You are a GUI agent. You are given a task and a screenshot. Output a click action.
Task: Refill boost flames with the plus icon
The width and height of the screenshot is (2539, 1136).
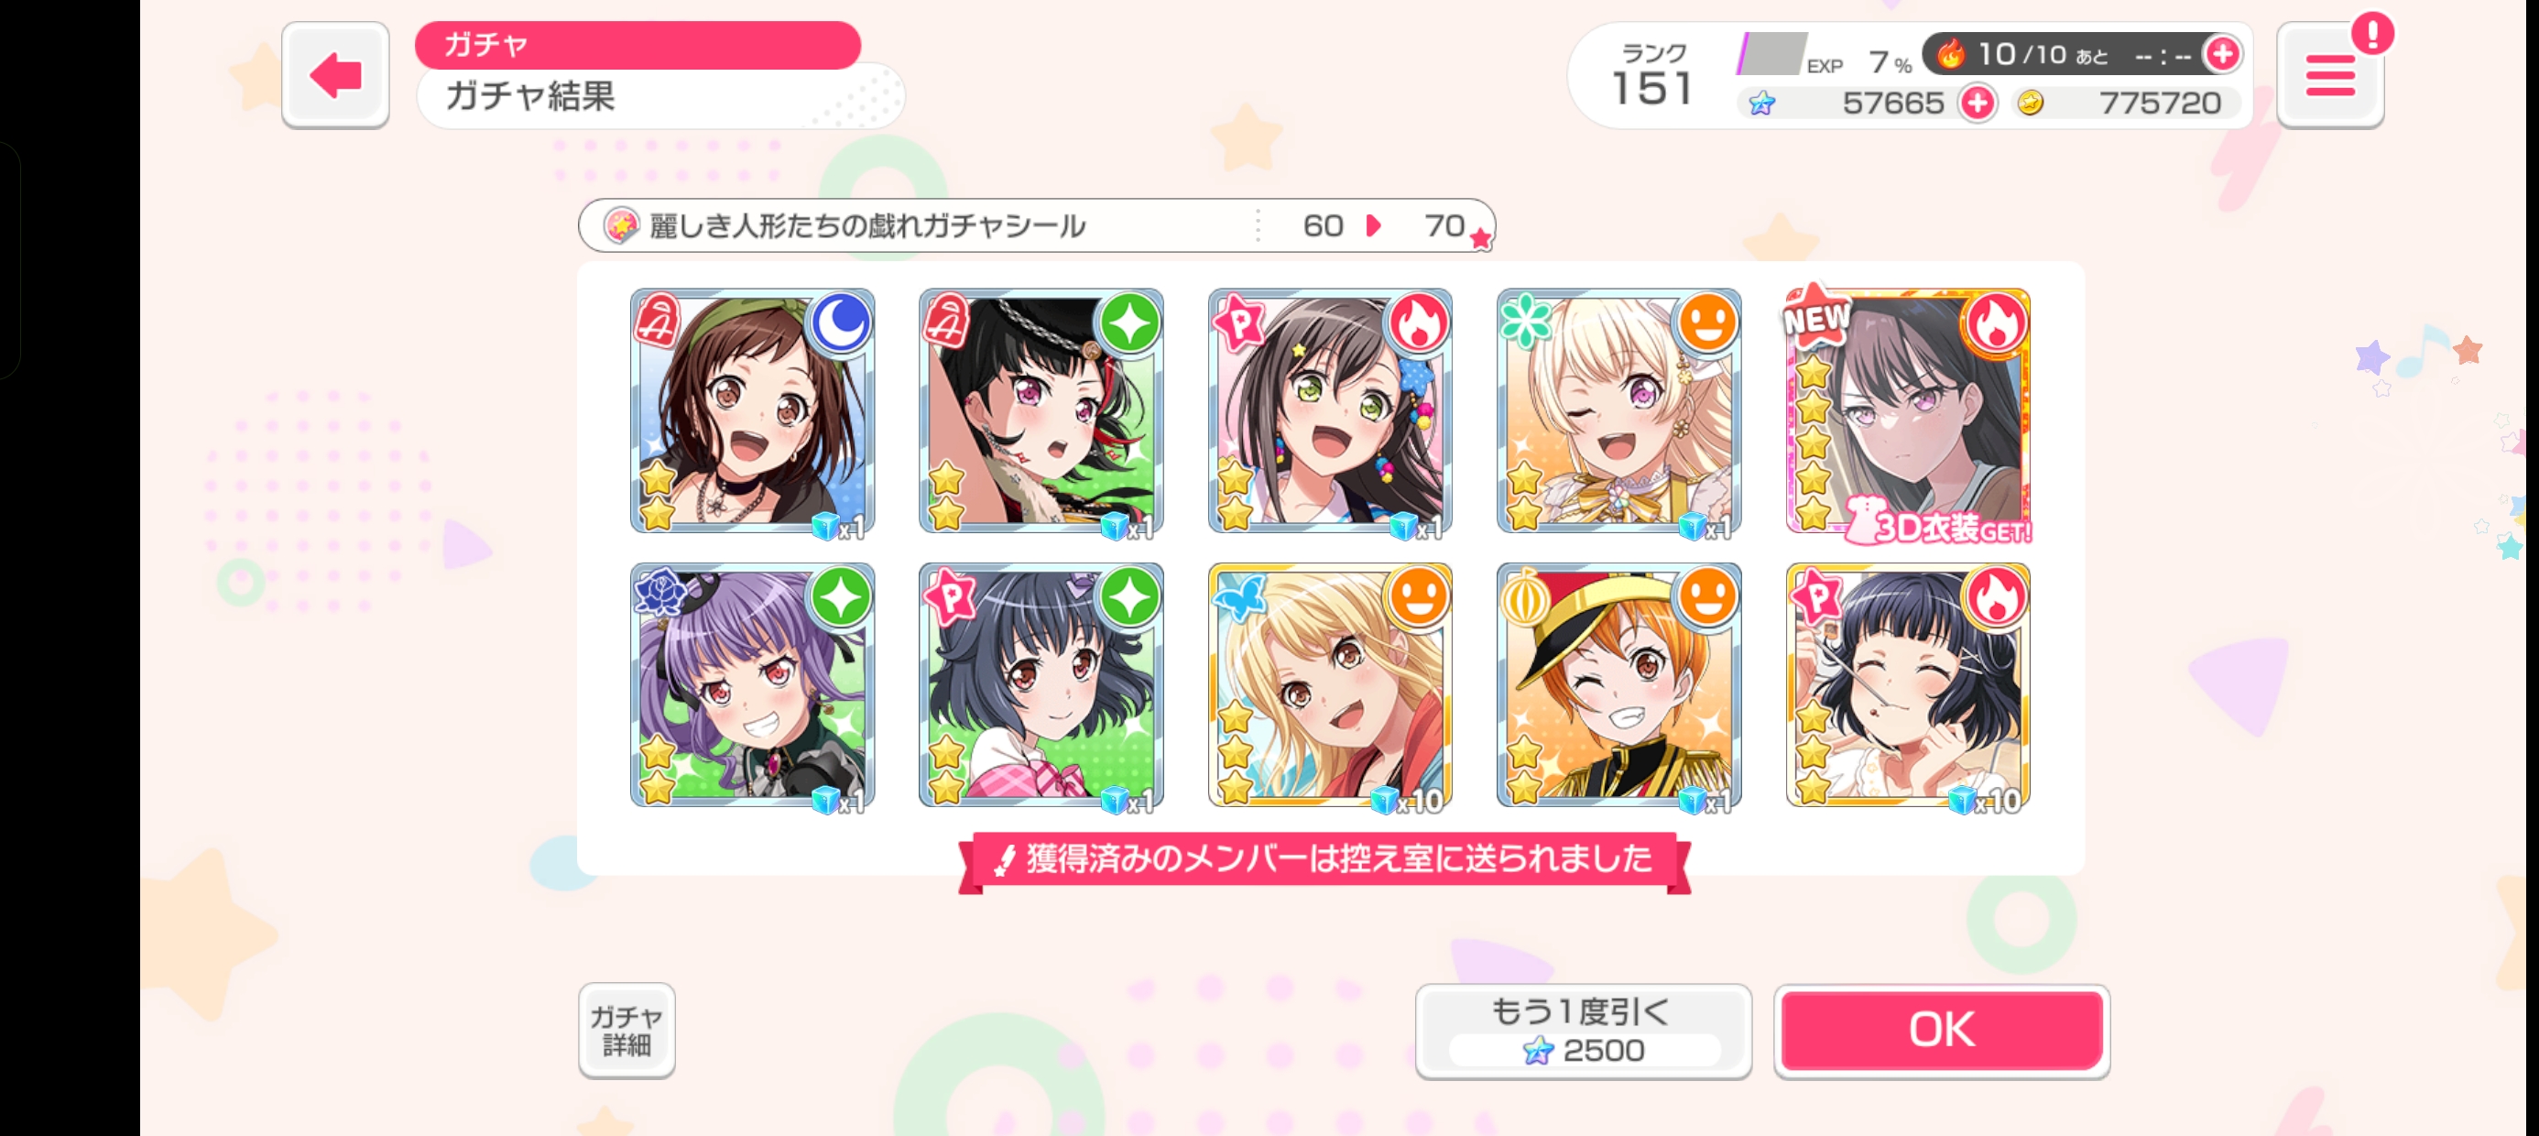point(2222,54)
